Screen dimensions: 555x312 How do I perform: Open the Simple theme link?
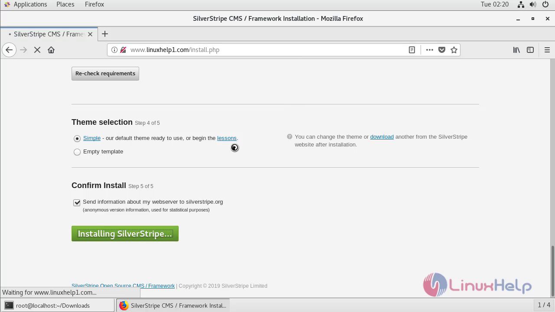[x=92, y=138]
